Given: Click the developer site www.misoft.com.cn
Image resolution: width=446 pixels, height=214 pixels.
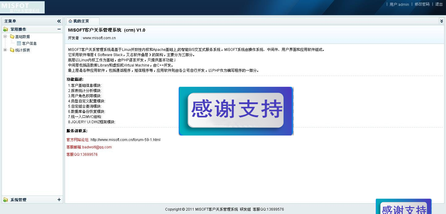Looking at the screenshot, I should [99, 38].
